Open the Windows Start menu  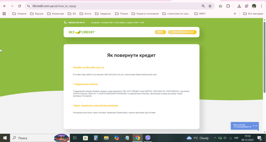(5, 138)
